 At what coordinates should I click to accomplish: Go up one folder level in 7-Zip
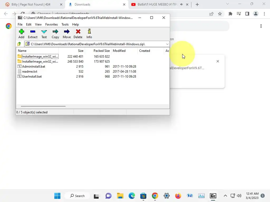point(19,44)
